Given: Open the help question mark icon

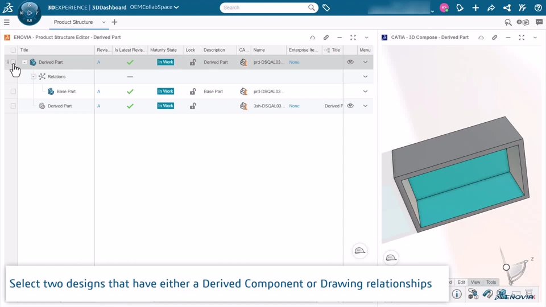Looking at the screenshot, I should (538, 7).
